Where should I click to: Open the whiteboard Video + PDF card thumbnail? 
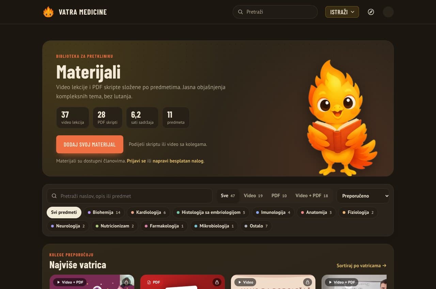click(x=354, y=282)
